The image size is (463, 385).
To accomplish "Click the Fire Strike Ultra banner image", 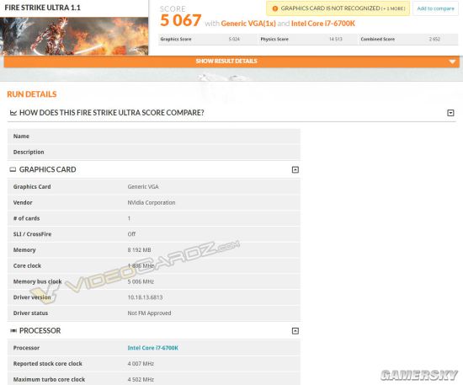I will [x=74, y=36].
